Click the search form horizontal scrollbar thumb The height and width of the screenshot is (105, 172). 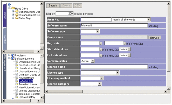[x=65, y=91]
